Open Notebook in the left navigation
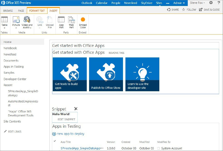This screenshot has width=223, height=151. [x=10, y=48]
